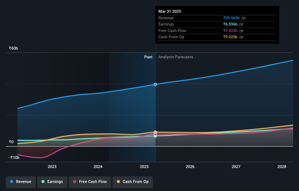The width and height of the screenshot is (299, 191).
Task: Click the Revenue row label in tooltip
Action: click(x=166, y=18)
